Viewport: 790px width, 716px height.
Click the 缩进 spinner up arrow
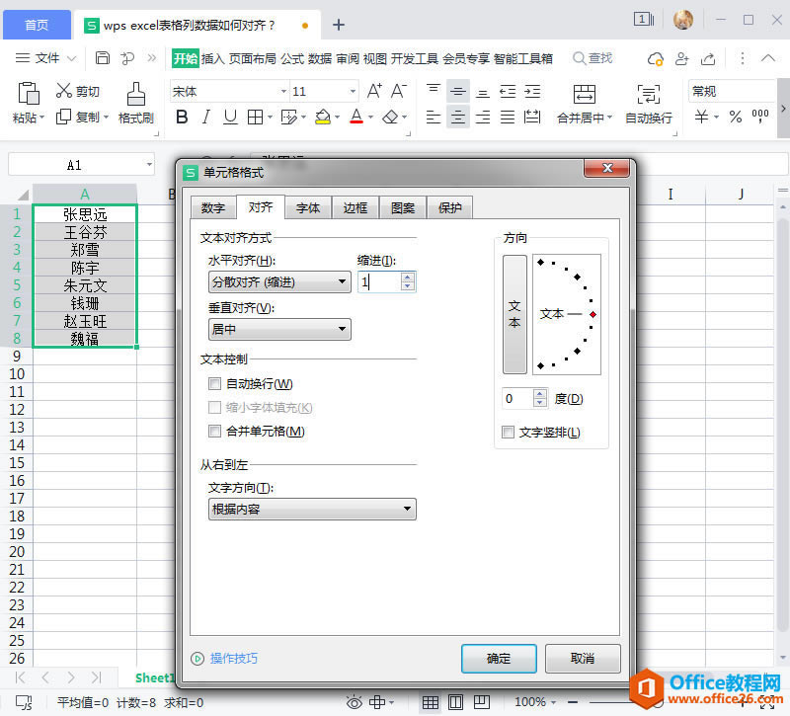(x=408, y=277)
